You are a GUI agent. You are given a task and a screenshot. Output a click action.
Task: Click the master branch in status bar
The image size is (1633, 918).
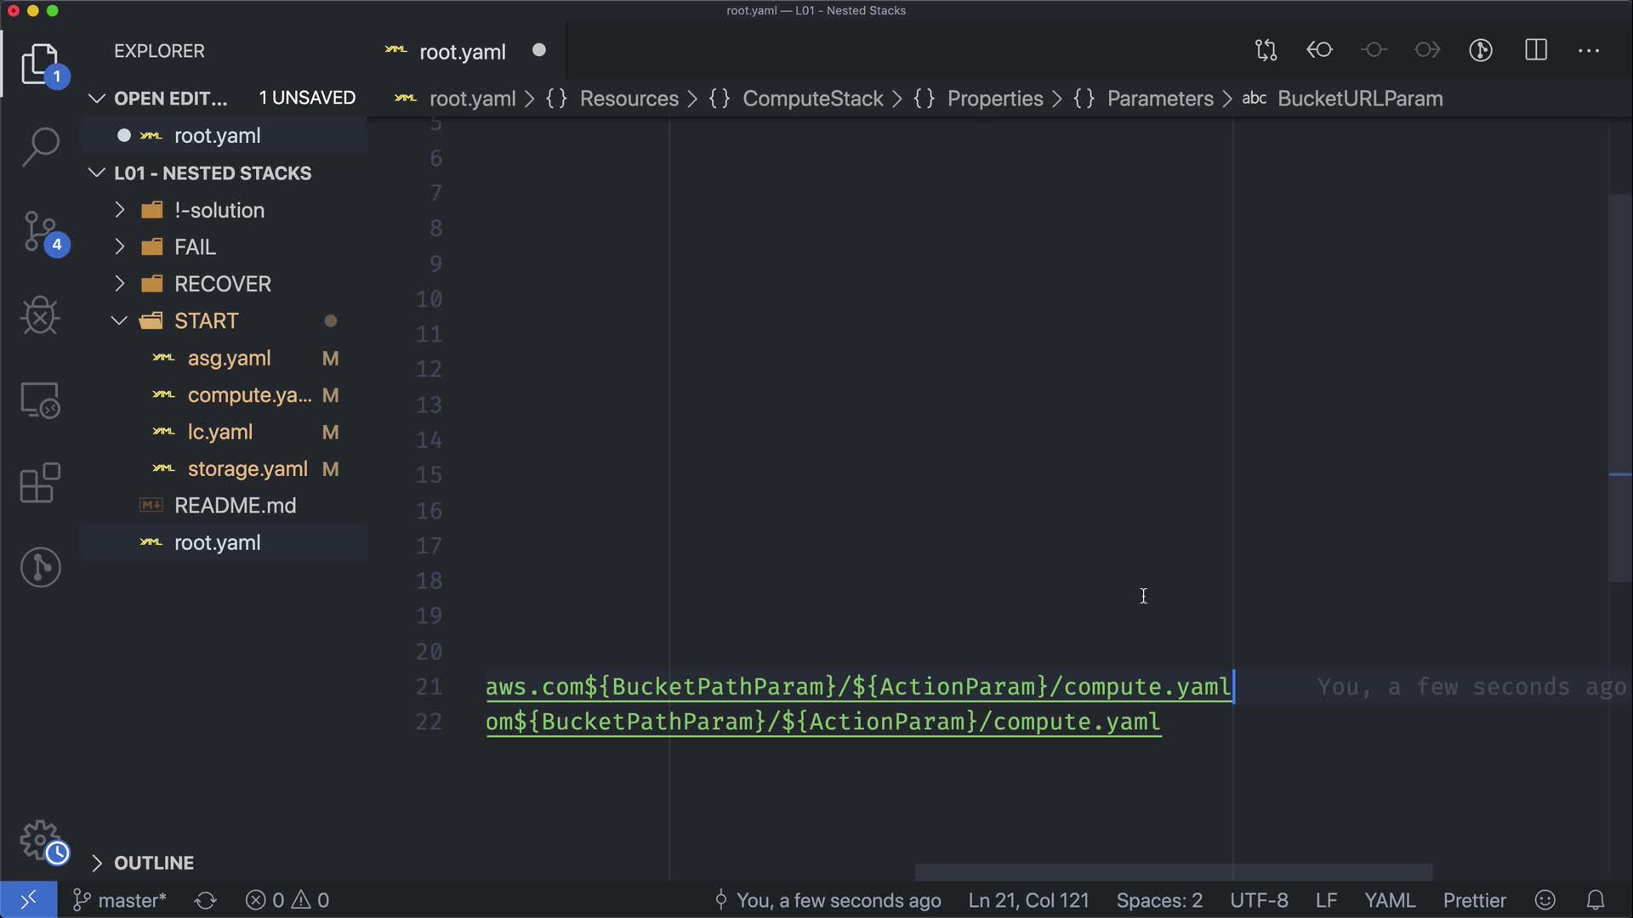coord(120,900)
